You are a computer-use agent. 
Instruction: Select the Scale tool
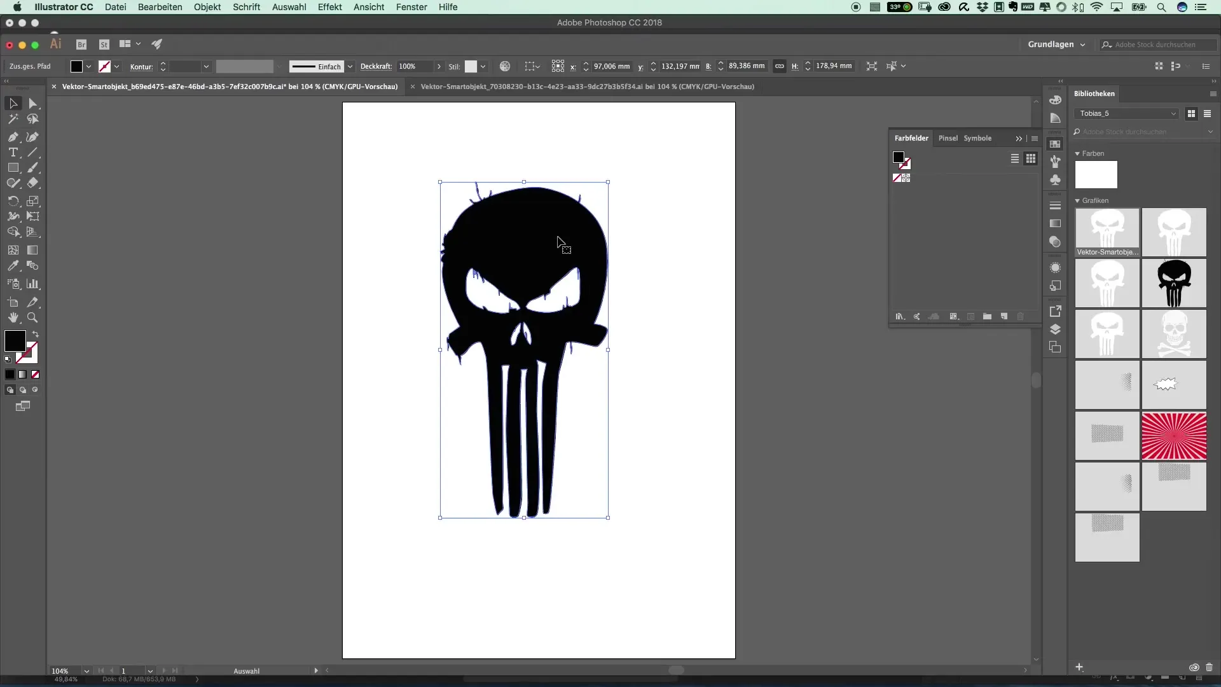[33, 201]
